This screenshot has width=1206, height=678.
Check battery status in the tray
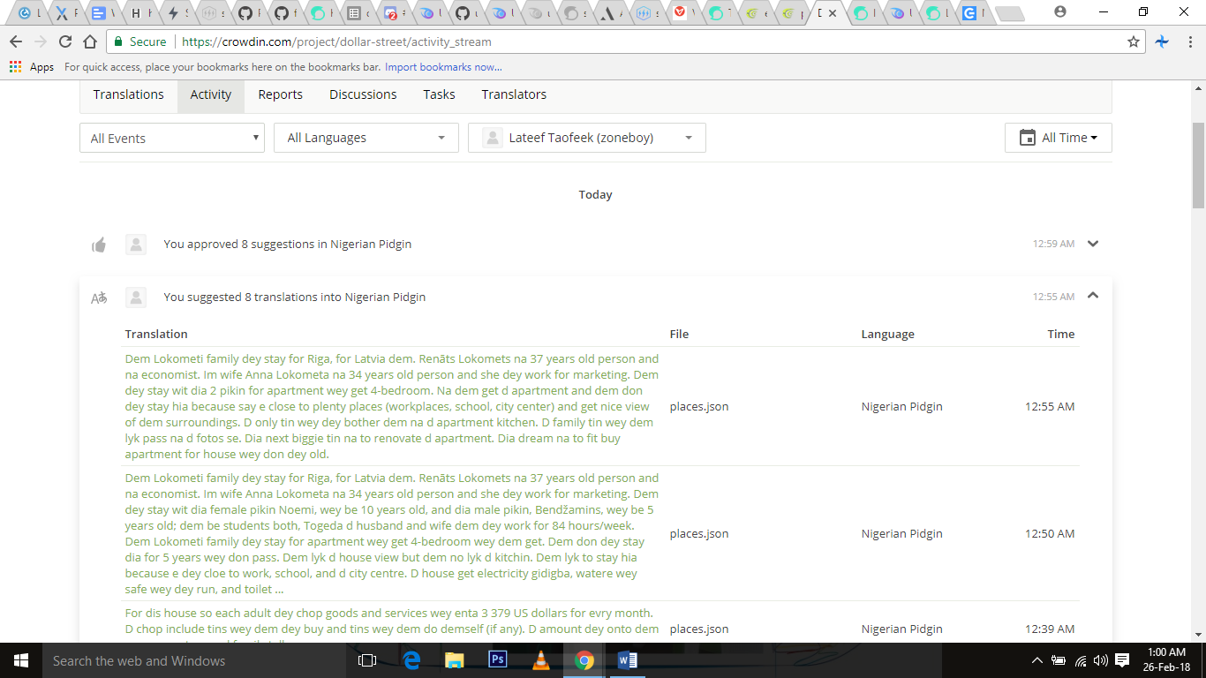coord(1058,660)
